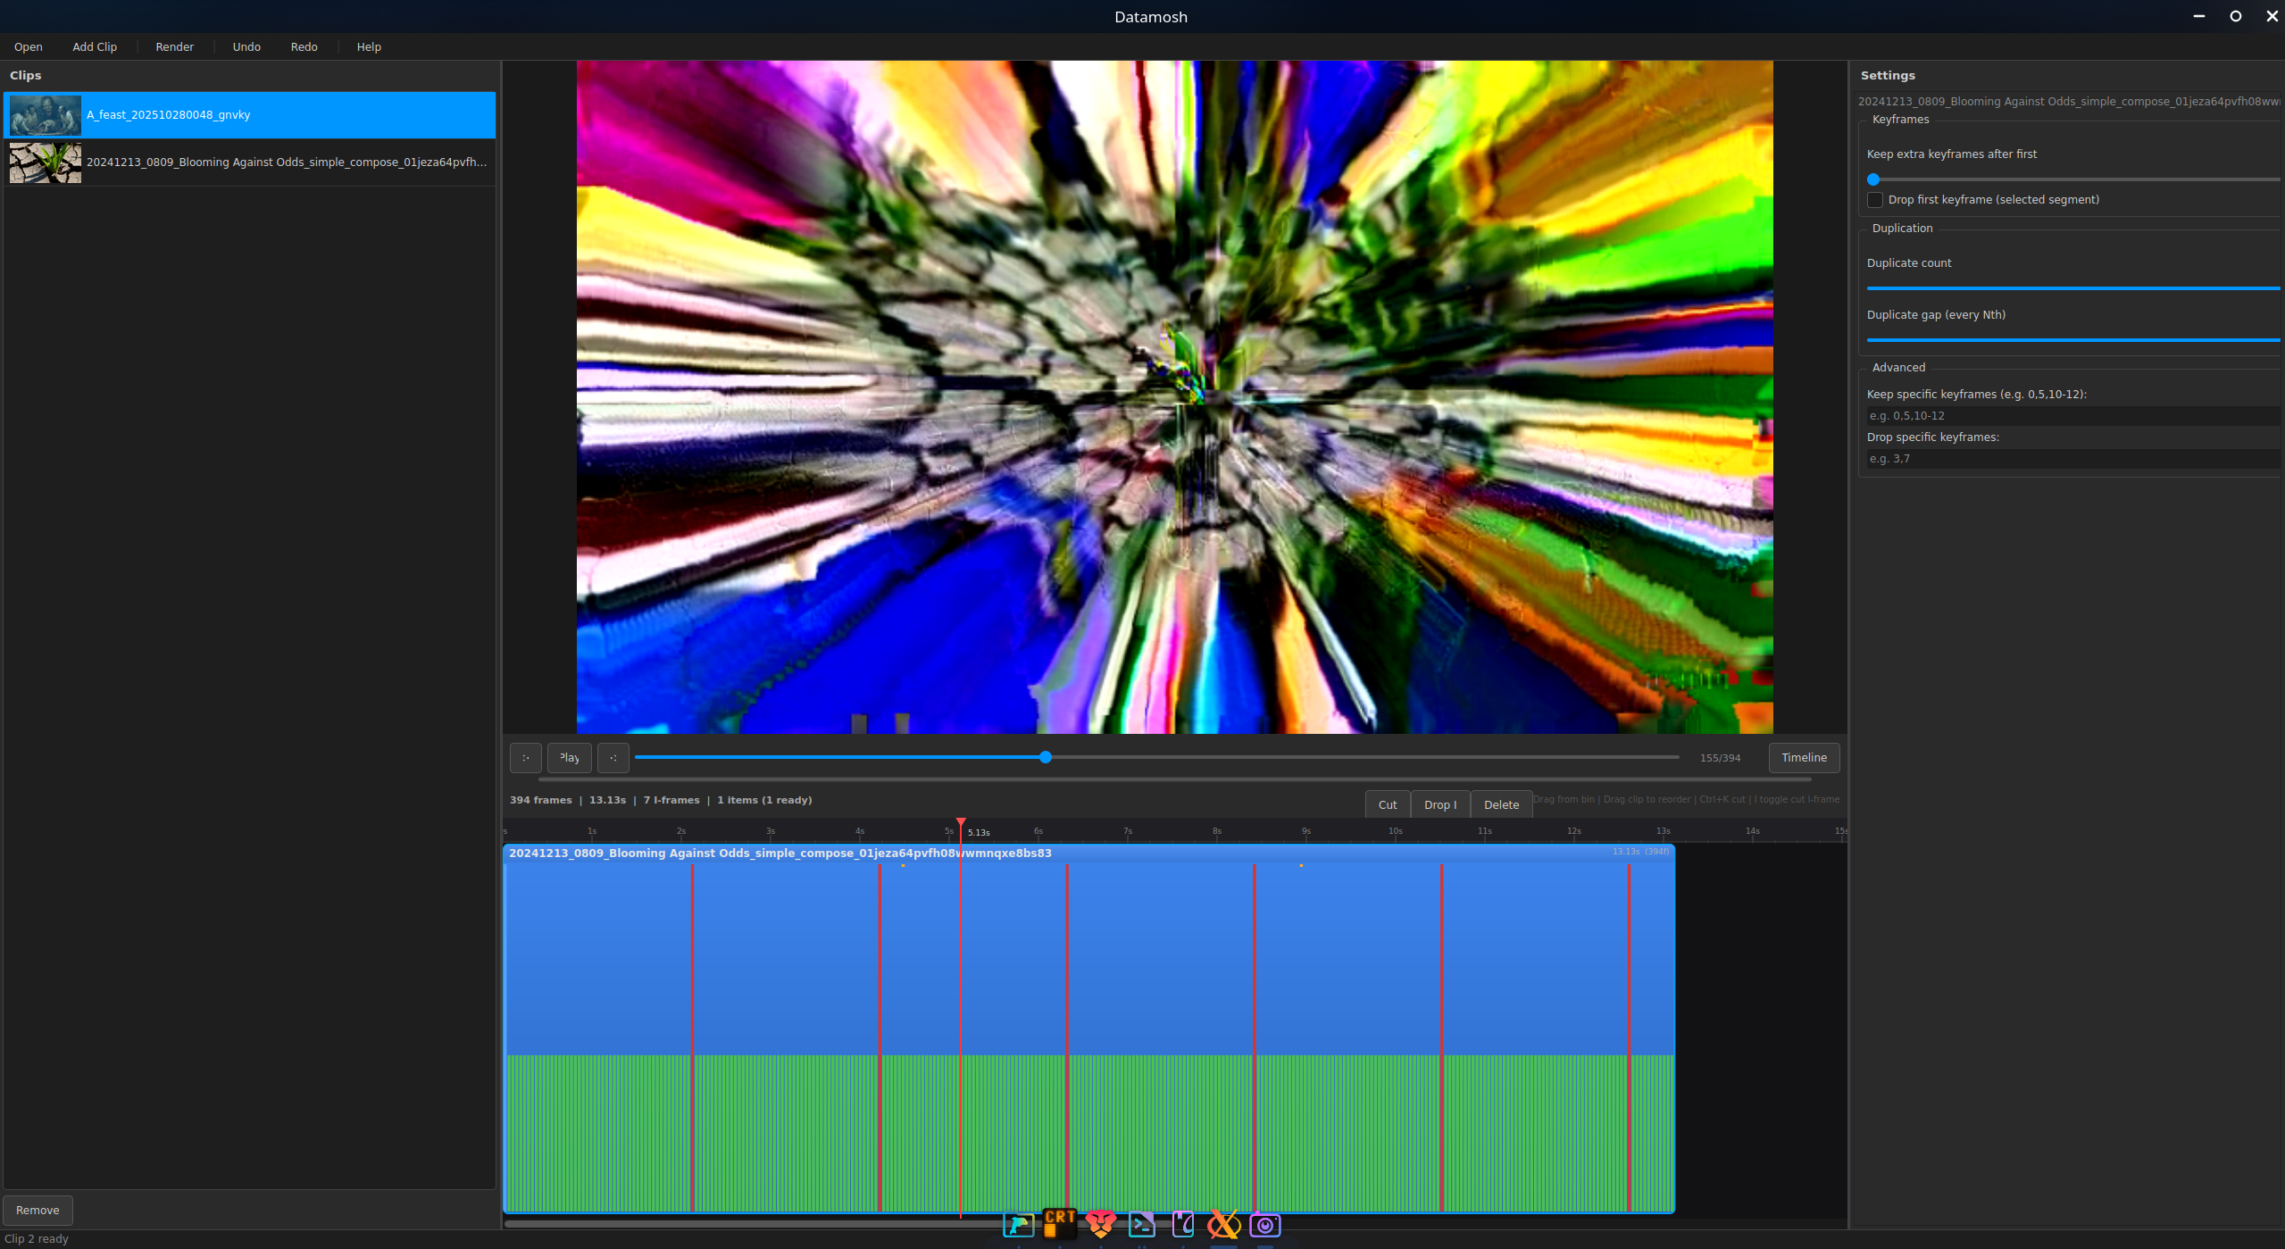Open the Open menu in the menu bar
This screenshot has height=1249, width=2285.
pos(28,46)
